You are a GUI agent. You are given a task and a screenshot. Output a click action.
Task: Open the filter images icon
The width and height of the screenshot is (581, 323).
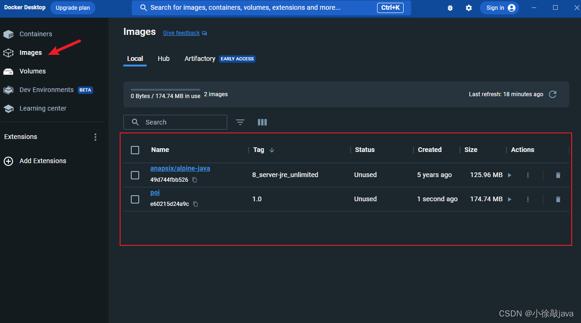click(x=240, y=122)
